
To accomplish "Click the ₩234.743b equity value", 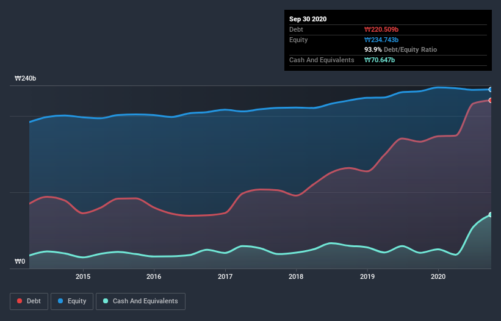I will coord(381,40).
